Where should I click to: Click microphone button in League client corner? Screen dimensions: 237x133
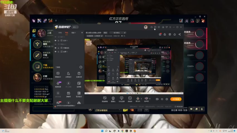[x=202, y=109]
